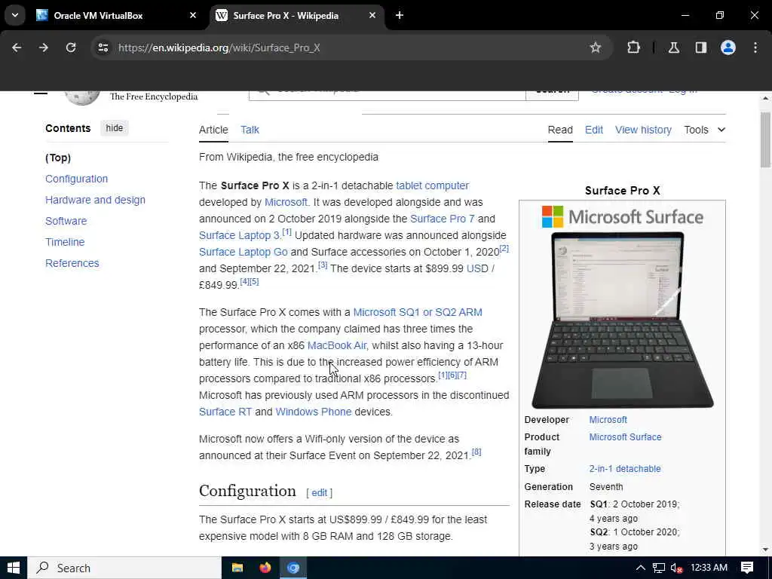View site information icon in address bar

coord(103,47)
